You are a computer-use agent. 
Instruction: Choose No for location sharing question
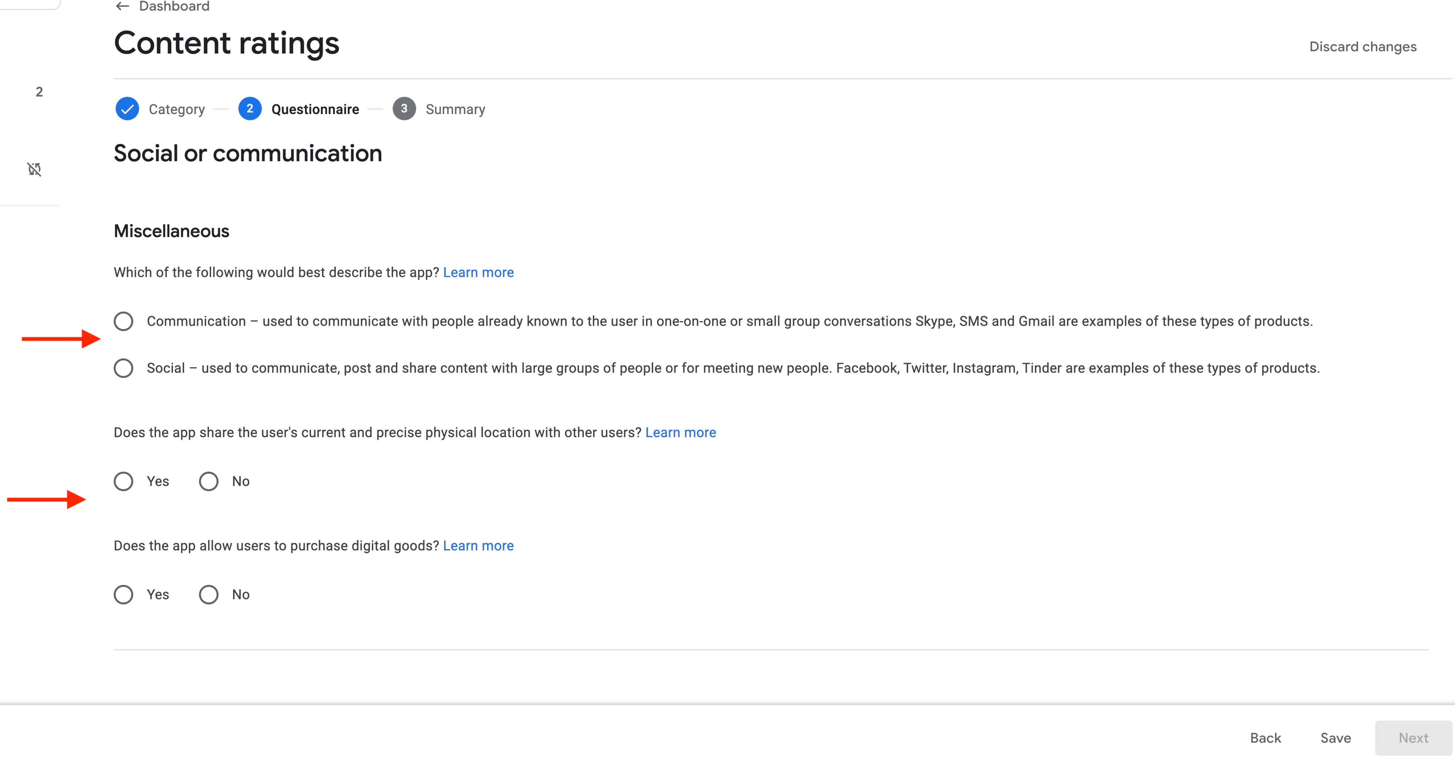(209, 481)
